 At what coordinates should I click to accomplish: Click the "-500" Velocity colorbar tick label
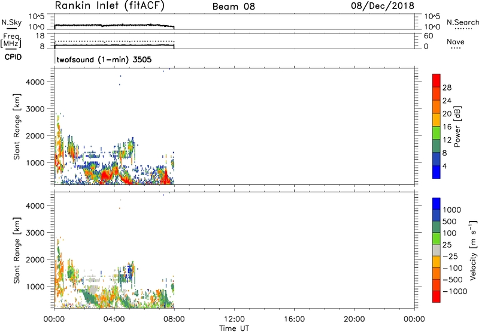click(x=453, y=279)
